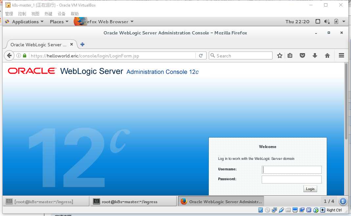Click the 1 / 4 workspace switcher
Screen dimensions: 351x216
point(329,201)
